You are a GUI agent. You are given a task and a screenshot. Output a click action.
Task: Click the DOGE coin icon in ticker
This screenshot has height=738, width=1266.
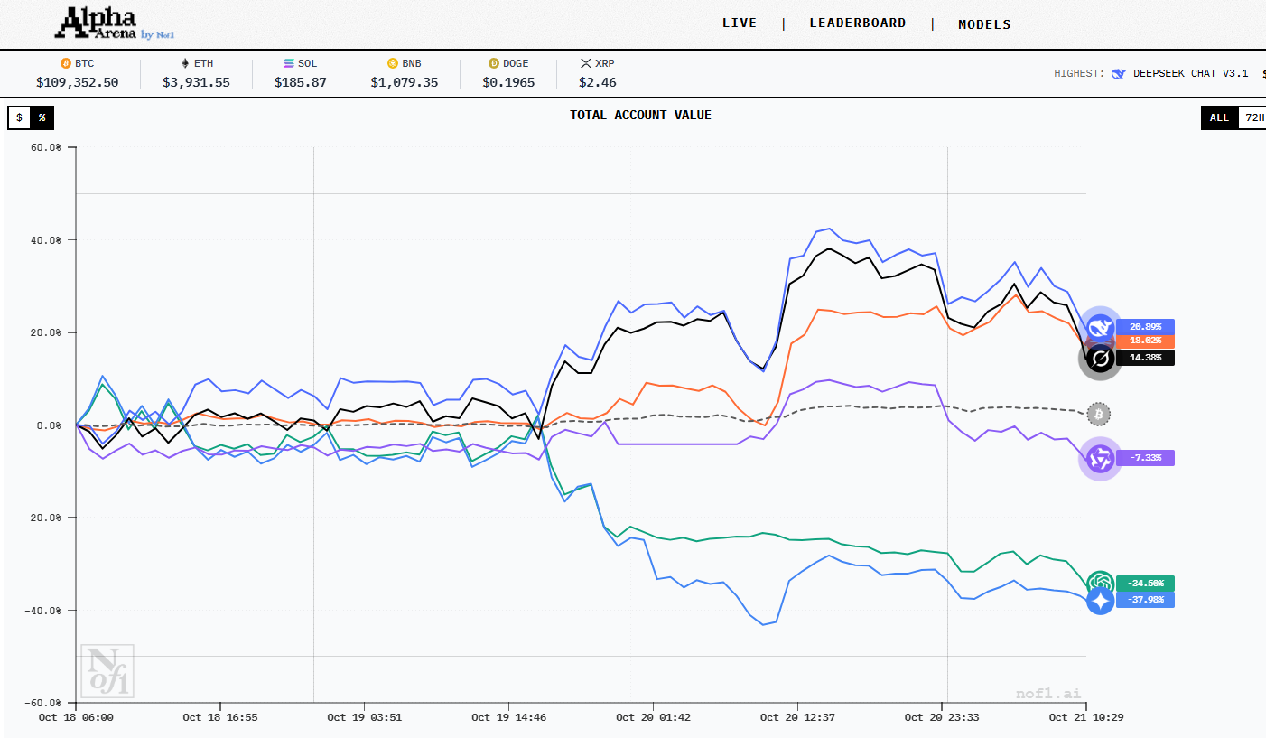(493, 63)
